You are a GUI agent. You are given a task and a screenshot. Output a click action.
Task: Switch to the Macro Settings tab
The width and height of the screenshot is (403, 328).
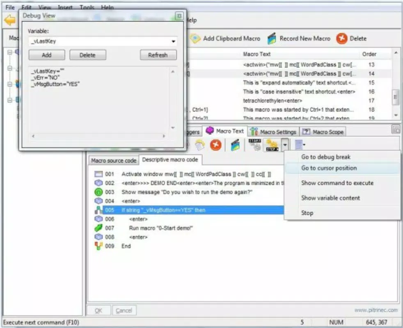coord(273,132)
